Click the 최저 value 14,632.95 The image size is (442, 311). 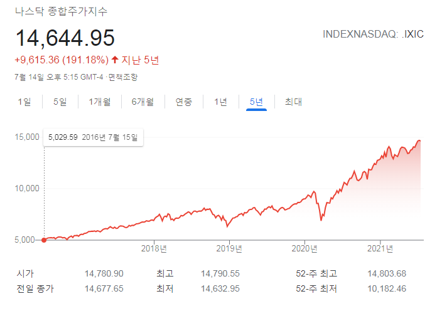[220, 289]
